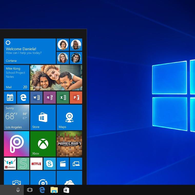Screen dimensions: 195x195
Task: Launch the Netflix tile
Action: click(36, 164)
